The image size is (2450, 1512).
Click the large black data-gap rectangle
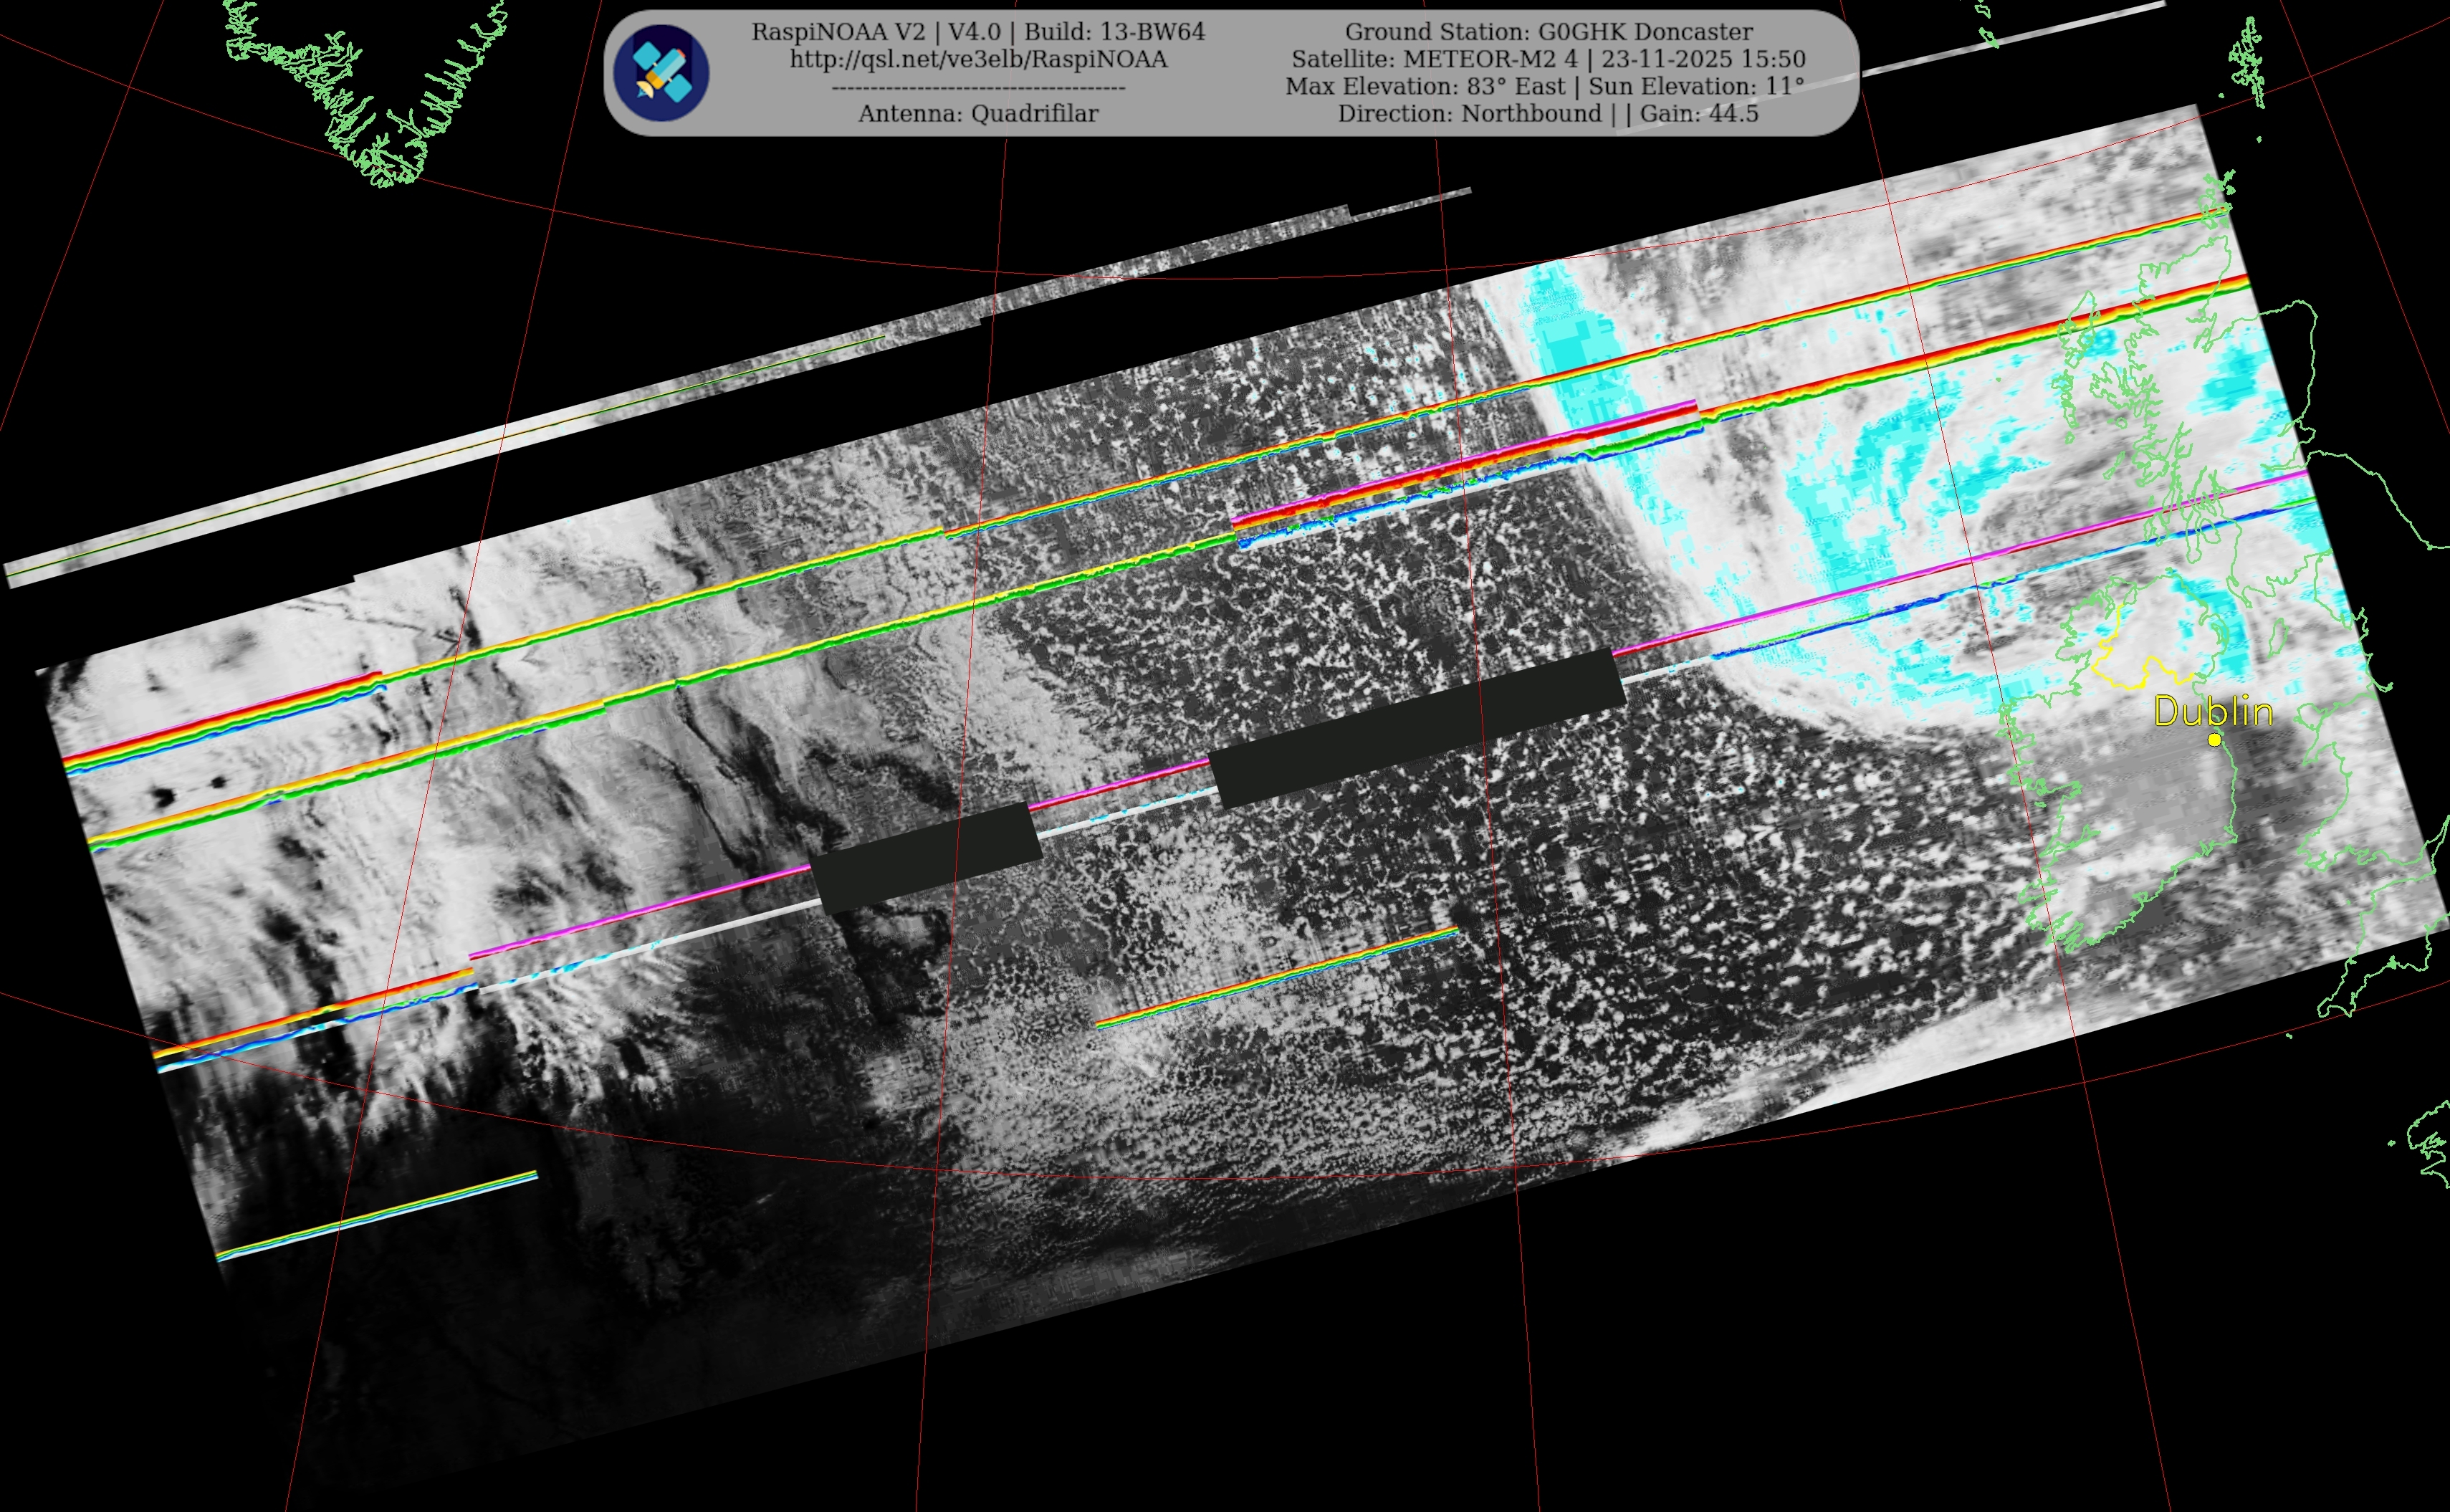(x=1417, y=727)
